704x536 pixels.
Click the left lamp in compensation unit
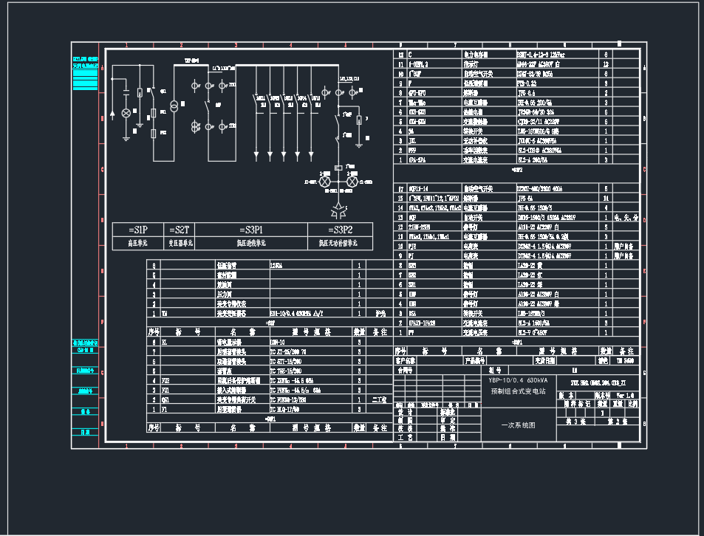tap(324, 181)
